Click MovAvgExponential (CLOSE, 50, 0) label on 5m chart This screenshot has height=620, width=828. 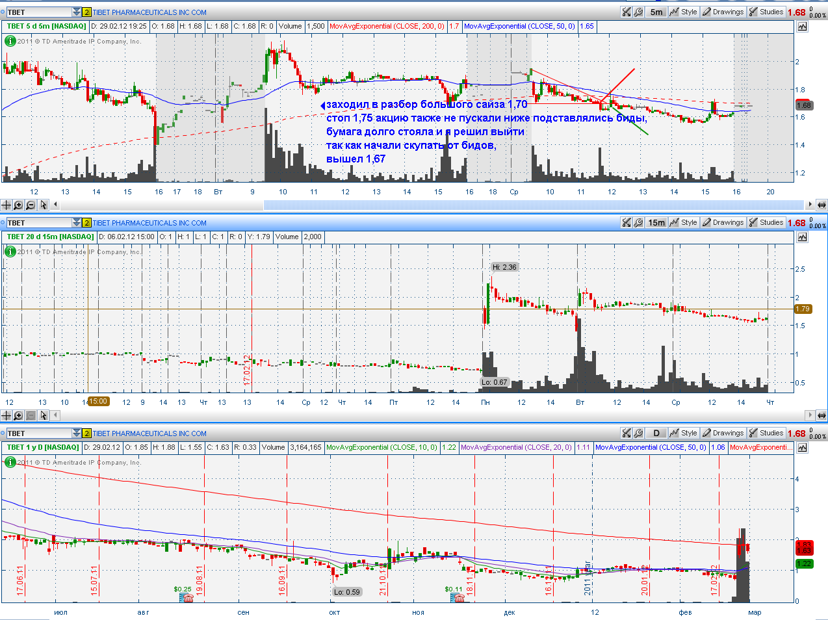click(519, 27)
